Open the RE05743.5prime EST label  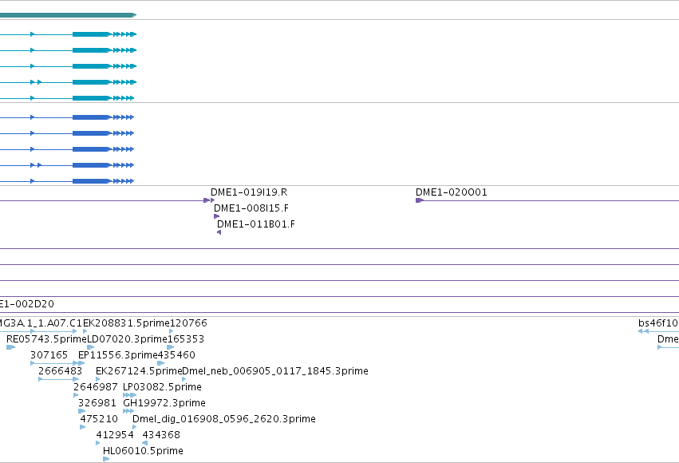click(x=47, y=339)
